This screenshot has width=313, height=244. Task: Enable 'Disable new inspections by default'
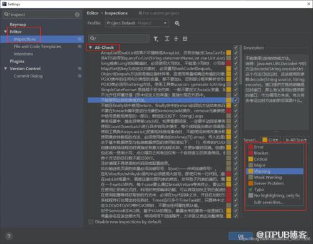pyautogui.click(x=91, y=222)
